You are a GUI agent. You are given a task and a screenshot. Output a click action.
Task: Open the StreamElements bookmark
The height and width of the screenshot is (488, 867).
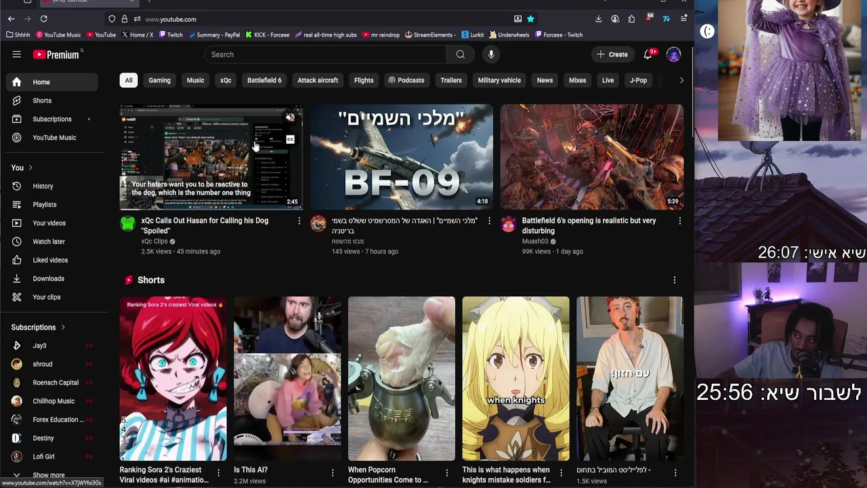coord(429,35)
